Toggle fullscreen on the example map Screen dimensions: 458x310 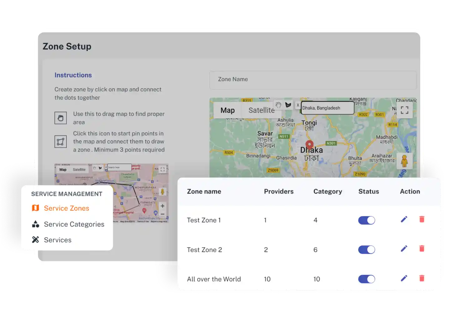[163, 170]
